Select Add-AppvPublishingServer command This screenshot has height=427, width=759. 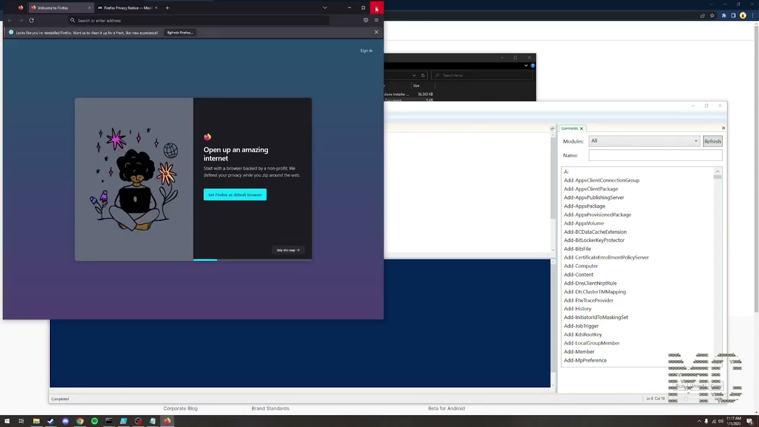click(x=594, y=197)
